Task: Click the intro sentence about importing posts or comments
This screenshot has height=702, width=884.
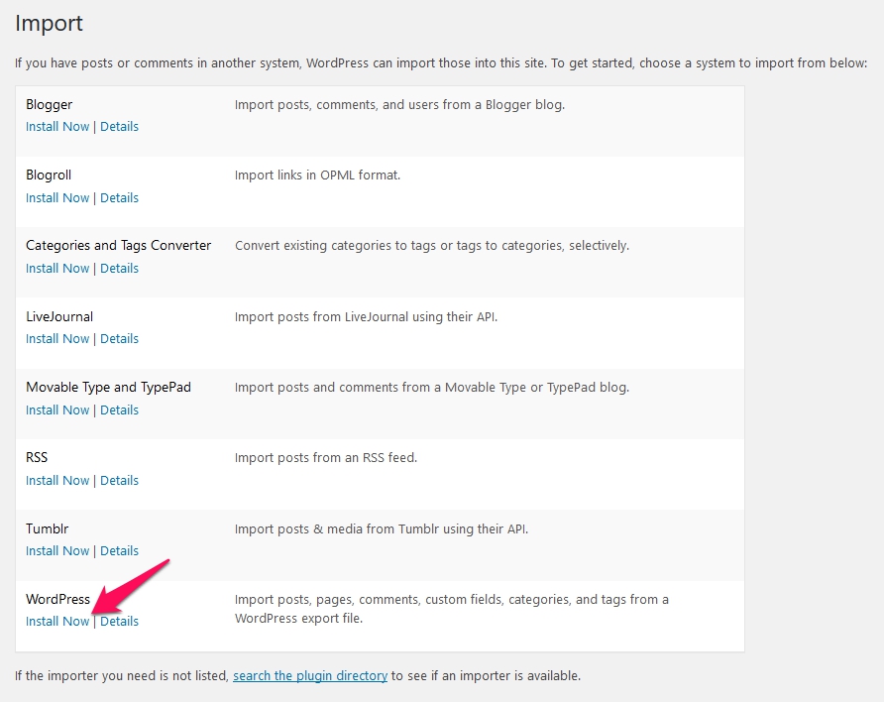Action: [x=441, y=63]
